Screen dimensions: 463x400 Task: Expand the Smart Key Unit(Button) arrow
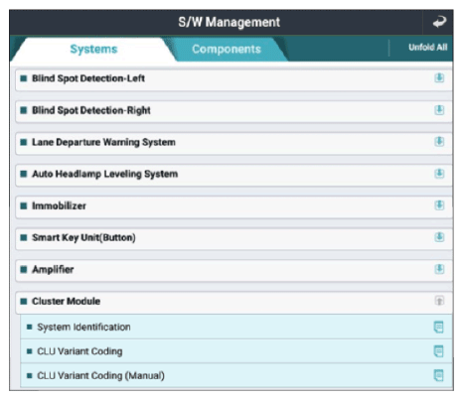tap(439, 237)
